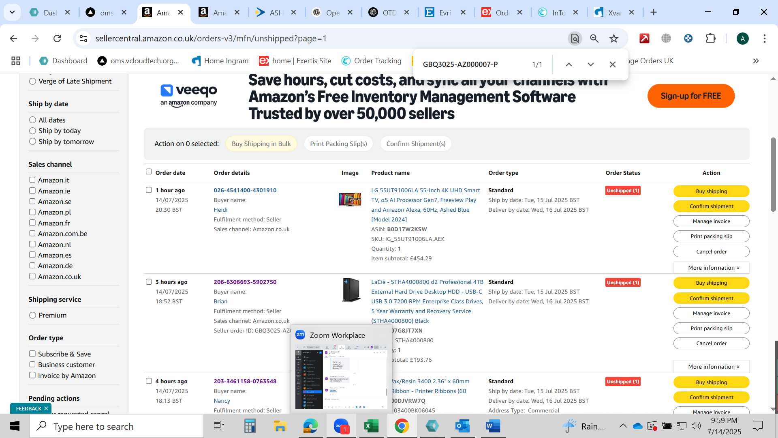The width and height of the screenshot is (778, 438).
Task: Select Verge of Late Shipment radio
Action: tap(33, 82)
